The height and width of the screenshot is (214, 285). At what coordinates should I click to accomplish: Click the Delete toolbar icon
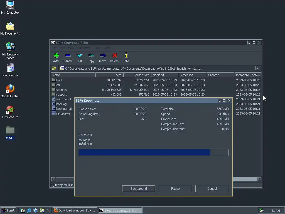[114, 57]
